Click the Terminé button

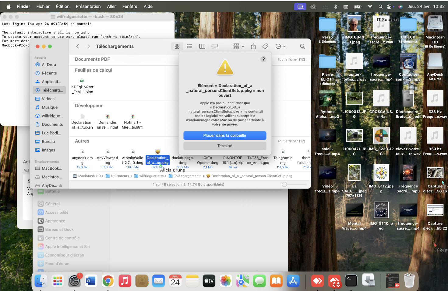point(225,146)
